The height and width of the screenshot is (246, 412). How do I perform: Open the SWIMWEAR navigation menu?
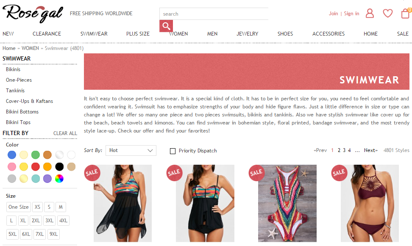pos(94,34)
